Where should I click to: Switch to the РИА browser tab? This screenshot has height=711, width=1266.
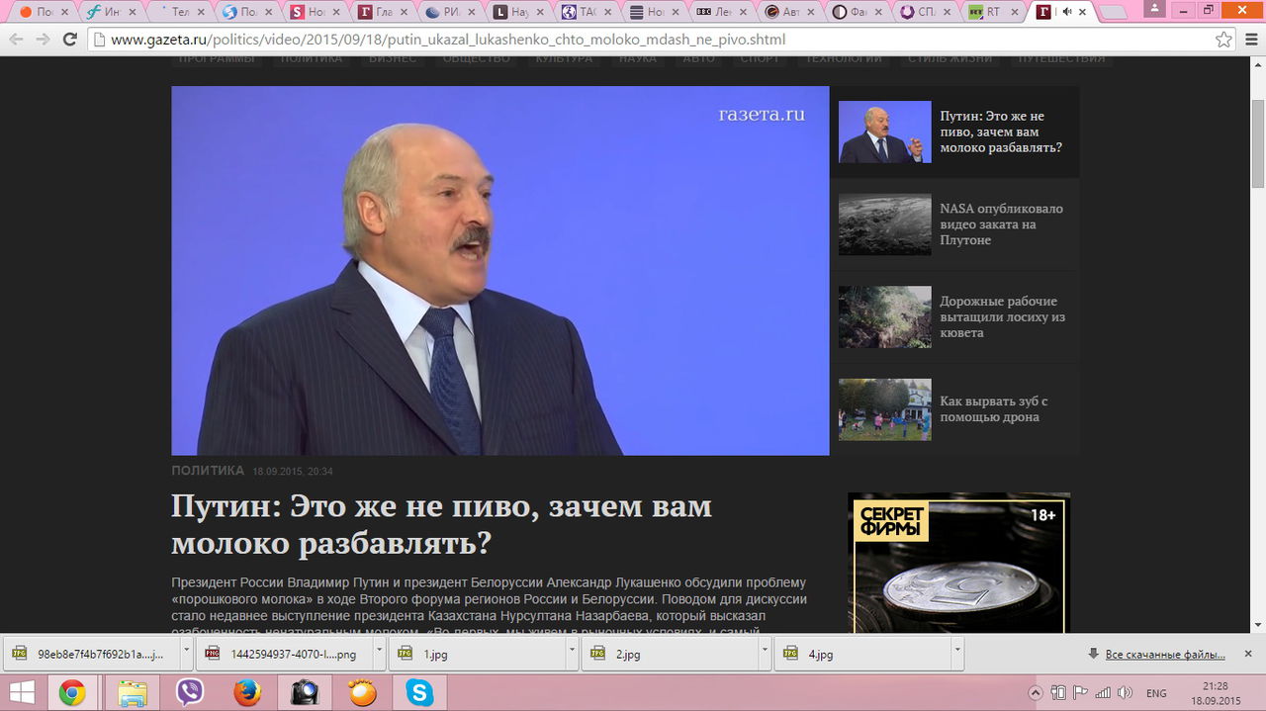[450, 12]
